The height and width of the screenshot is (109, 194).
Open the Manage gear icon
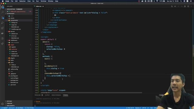pos(2,104)
